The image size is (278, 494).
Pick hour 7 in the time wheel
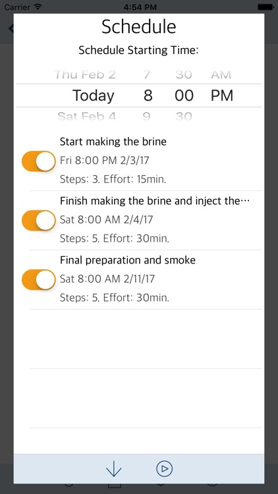pos(146,74)
